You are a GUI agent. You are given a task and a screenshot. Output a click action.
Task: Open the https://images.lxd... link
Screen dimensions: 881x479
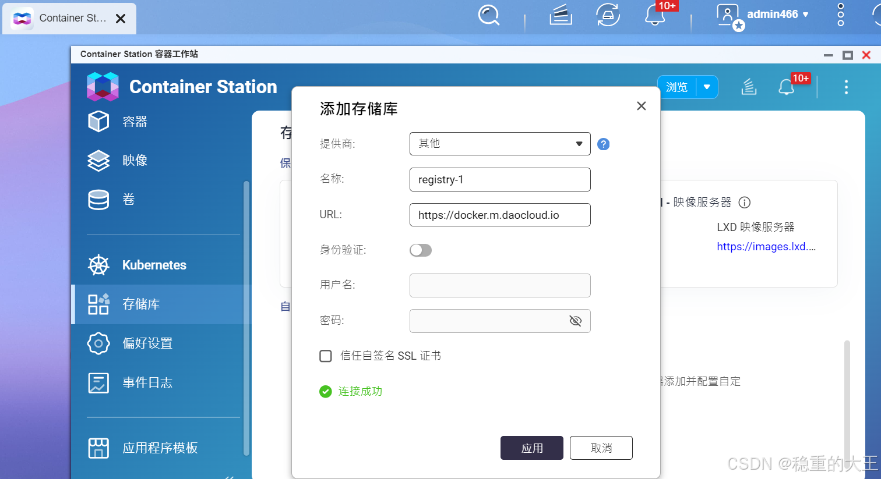click(766, 246)
